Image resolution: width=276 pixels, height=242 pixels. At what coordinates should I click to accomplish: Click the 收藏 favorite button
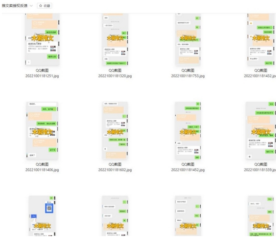pos(44,6)
